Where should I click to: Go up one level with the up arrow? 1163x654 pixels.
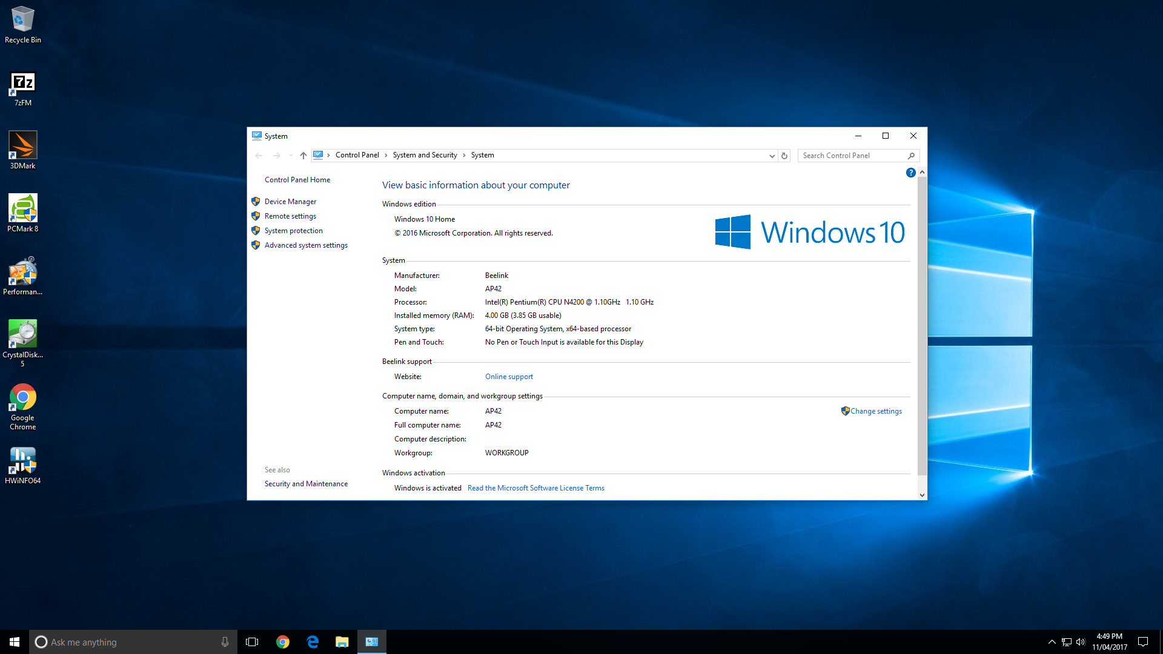pos(303,156)
